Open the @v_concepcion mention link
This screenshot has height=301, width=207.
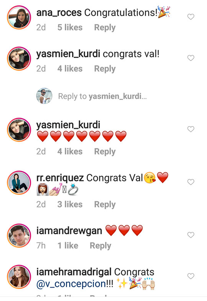(71, 284)
